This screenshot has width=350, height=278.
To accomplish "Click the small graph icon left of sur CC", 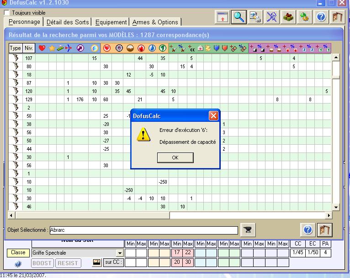I will coord(97,262).
